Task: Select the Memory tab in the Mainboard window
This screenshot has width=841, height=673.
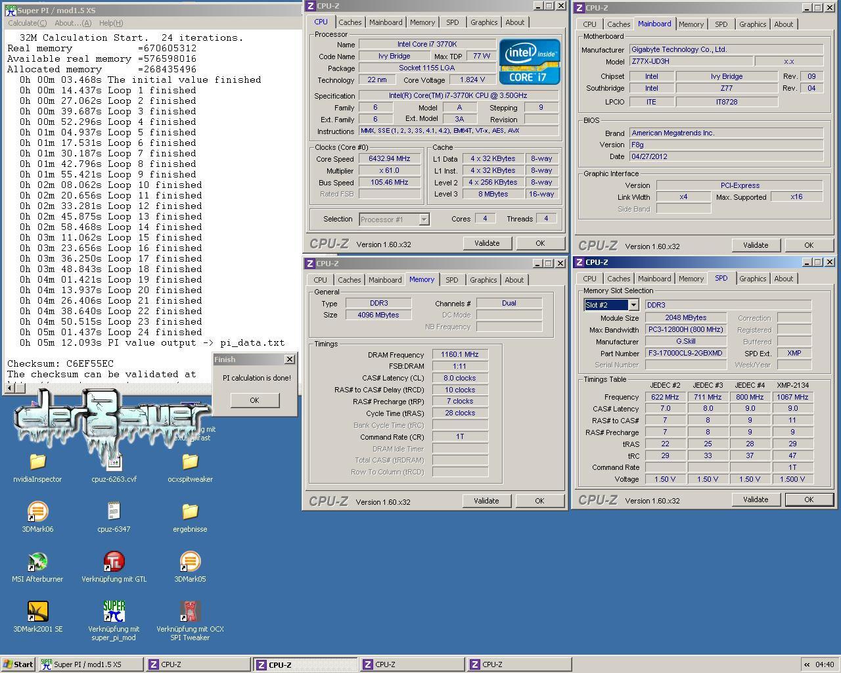Action: tap(691, 24)
